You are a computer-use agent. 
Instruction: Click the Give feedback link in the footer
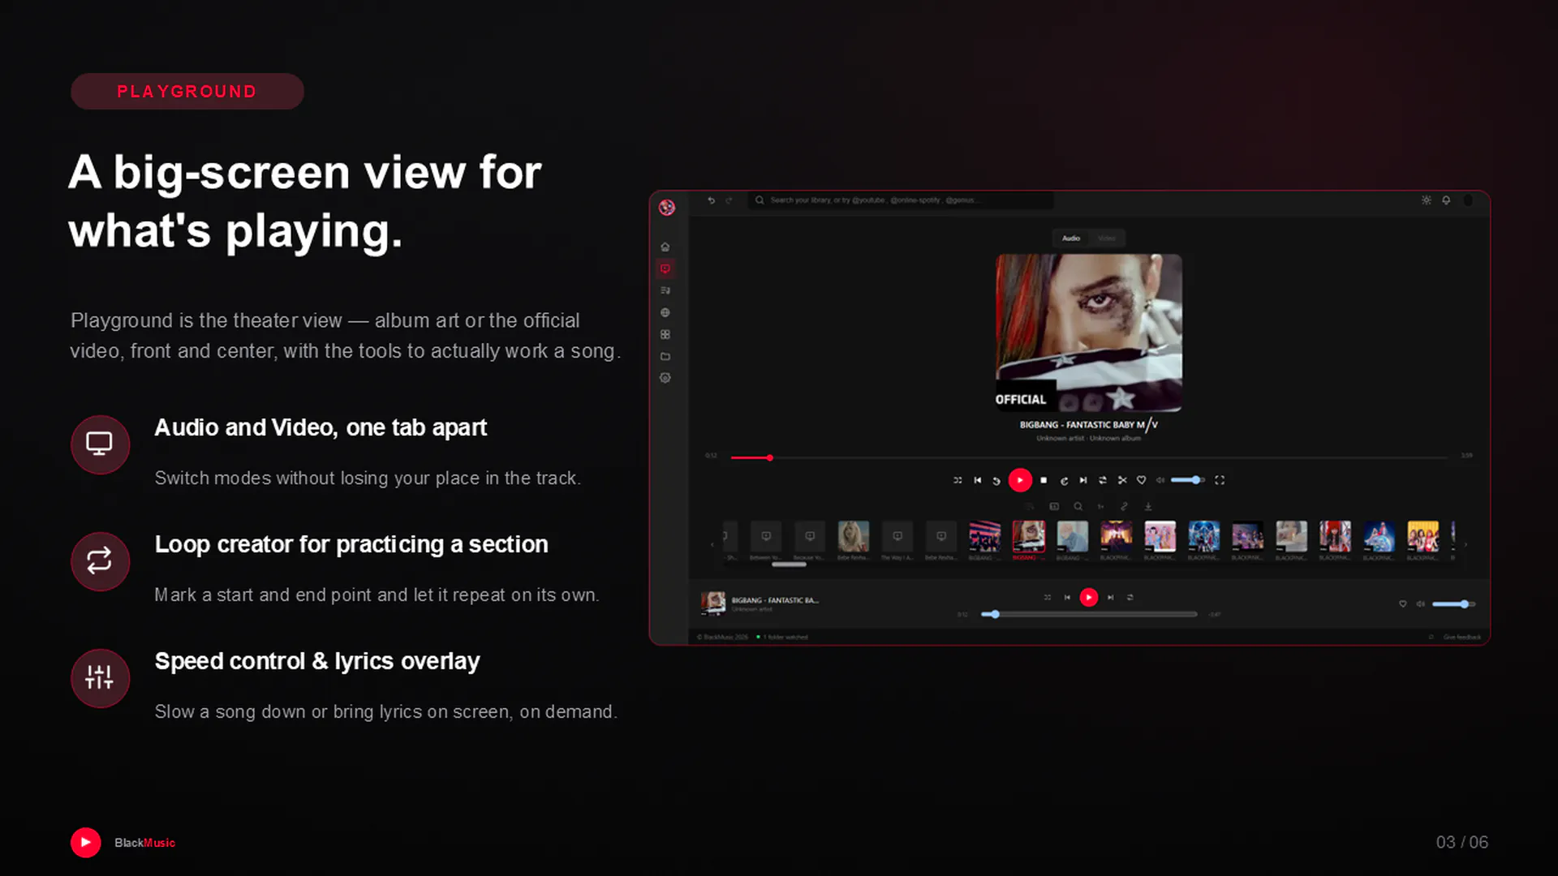[x=1461, y=638]
